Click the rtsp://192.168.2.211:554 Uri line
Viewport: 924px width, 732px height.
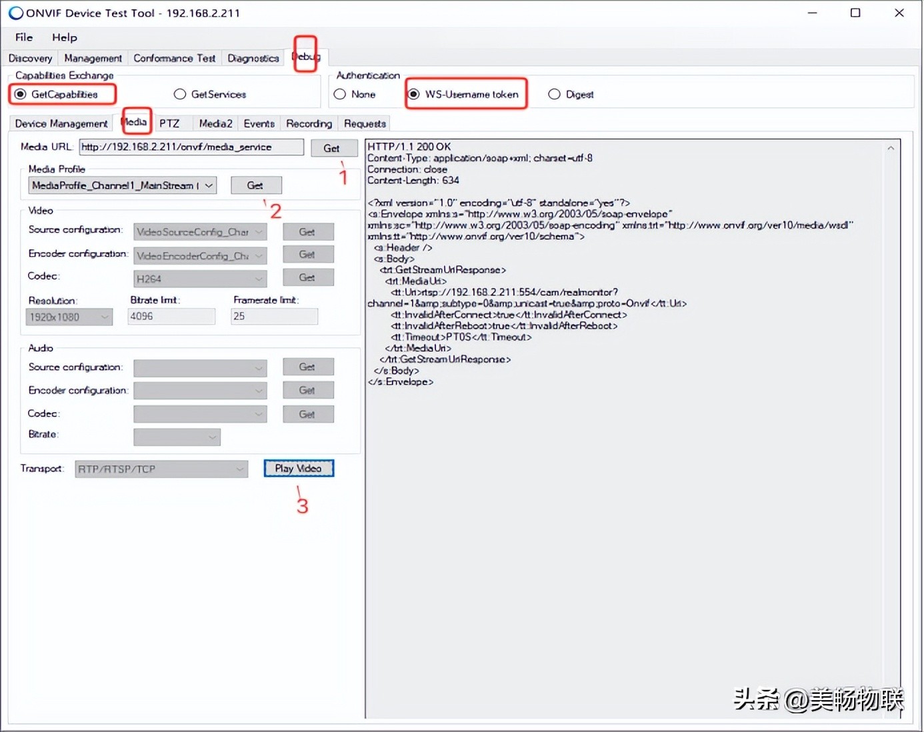click(505, 292)
